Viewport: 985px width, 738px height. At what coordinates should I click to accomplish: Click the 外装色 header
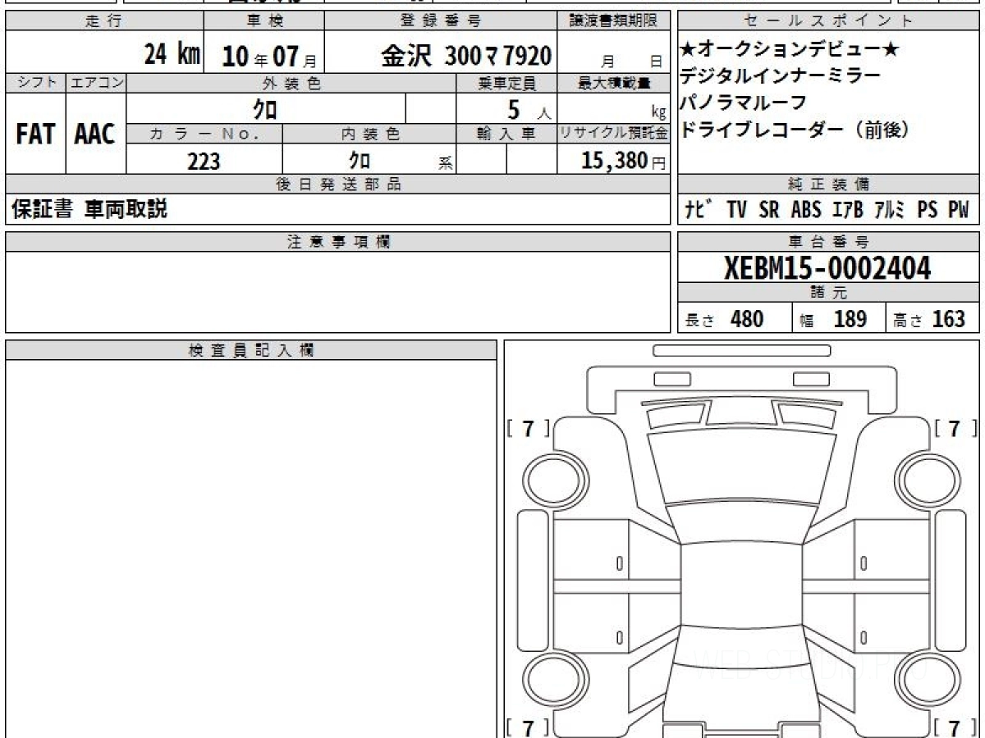point(291,83)
